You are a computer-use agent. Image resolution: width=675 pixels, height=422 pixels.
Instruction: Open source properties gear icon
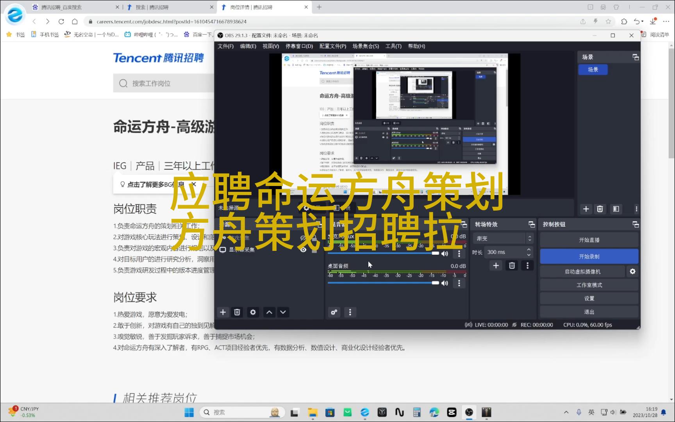coord(253,312)
